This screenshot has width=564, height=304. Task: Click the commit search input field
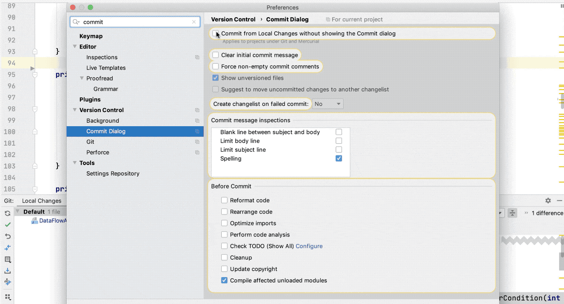(135, 22)
